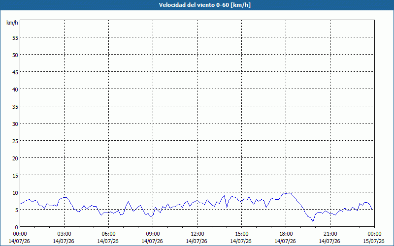Click the 20 value on the y-axis

tap(15, 158)
